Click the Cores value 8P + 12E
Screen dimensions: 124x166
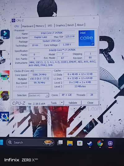click(x=67, y=95)
